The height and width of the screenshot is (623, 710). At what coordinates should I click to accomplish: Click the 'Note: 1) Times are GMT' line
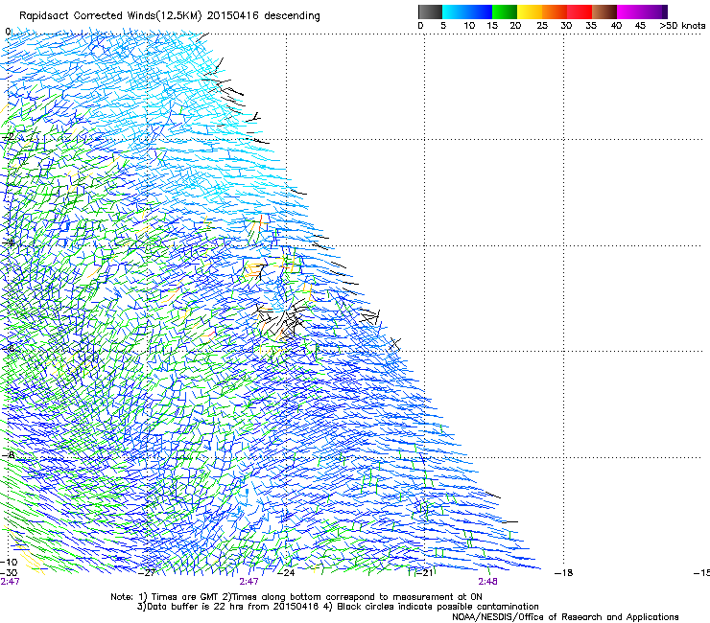point(296,597)
